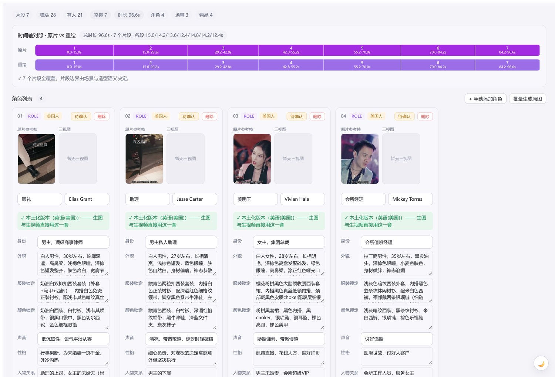The height and width of the screenshot is (377, 555).
Task: Click 待确认 status on role 01
Action: 81,116
